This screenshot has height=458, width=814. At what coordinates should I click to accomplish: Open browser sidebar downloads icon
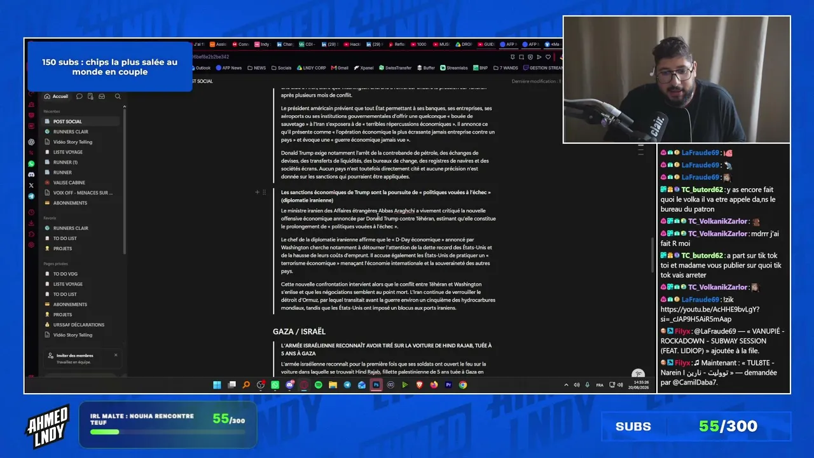tap(31, 223)
